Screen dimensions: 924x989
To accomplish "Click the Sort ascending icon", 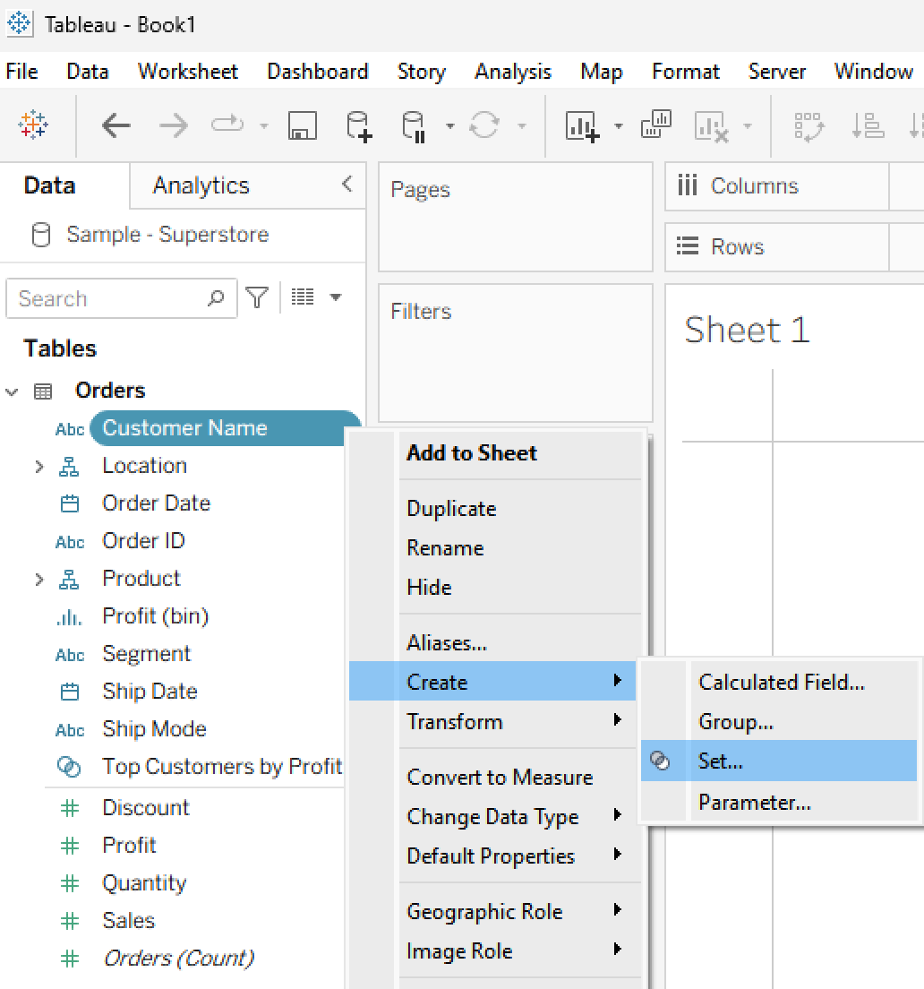I will [x=868, y=125].
